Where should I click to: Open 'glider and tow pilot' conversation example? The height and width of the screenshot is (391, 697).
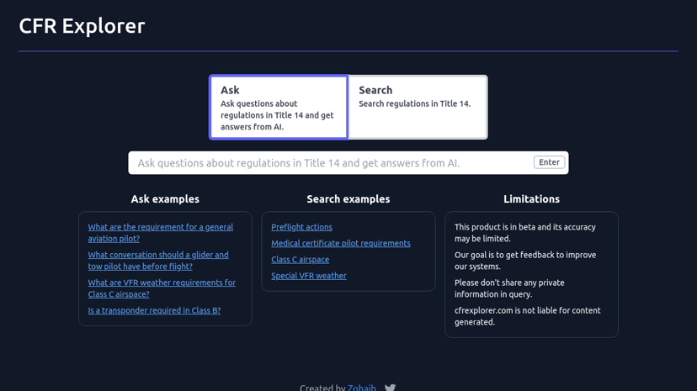click(158, 261)
